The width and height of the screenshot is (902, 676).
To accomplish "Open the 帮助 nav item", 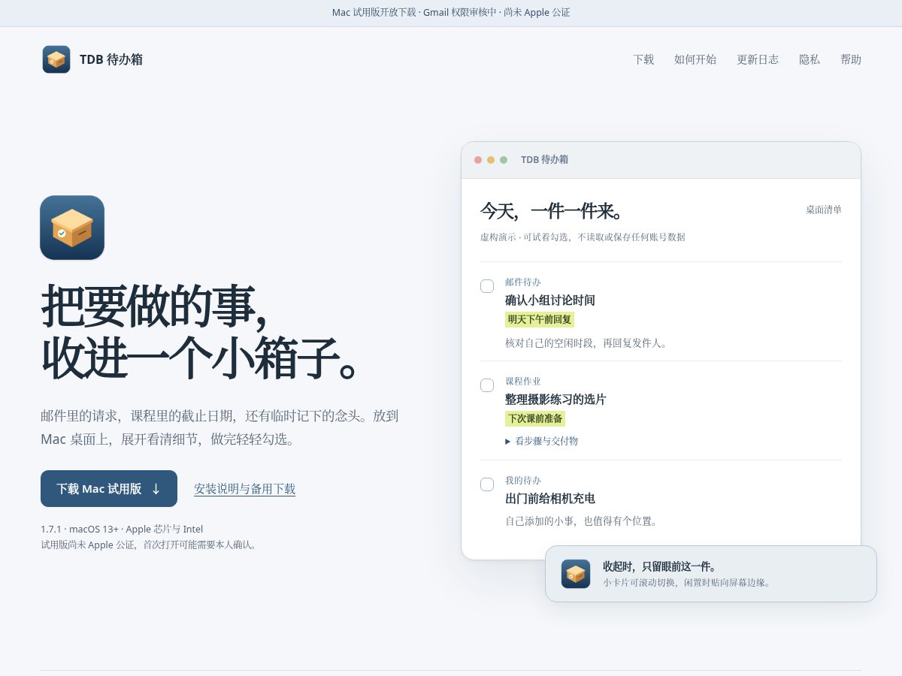I will click(x=851, y=59).
